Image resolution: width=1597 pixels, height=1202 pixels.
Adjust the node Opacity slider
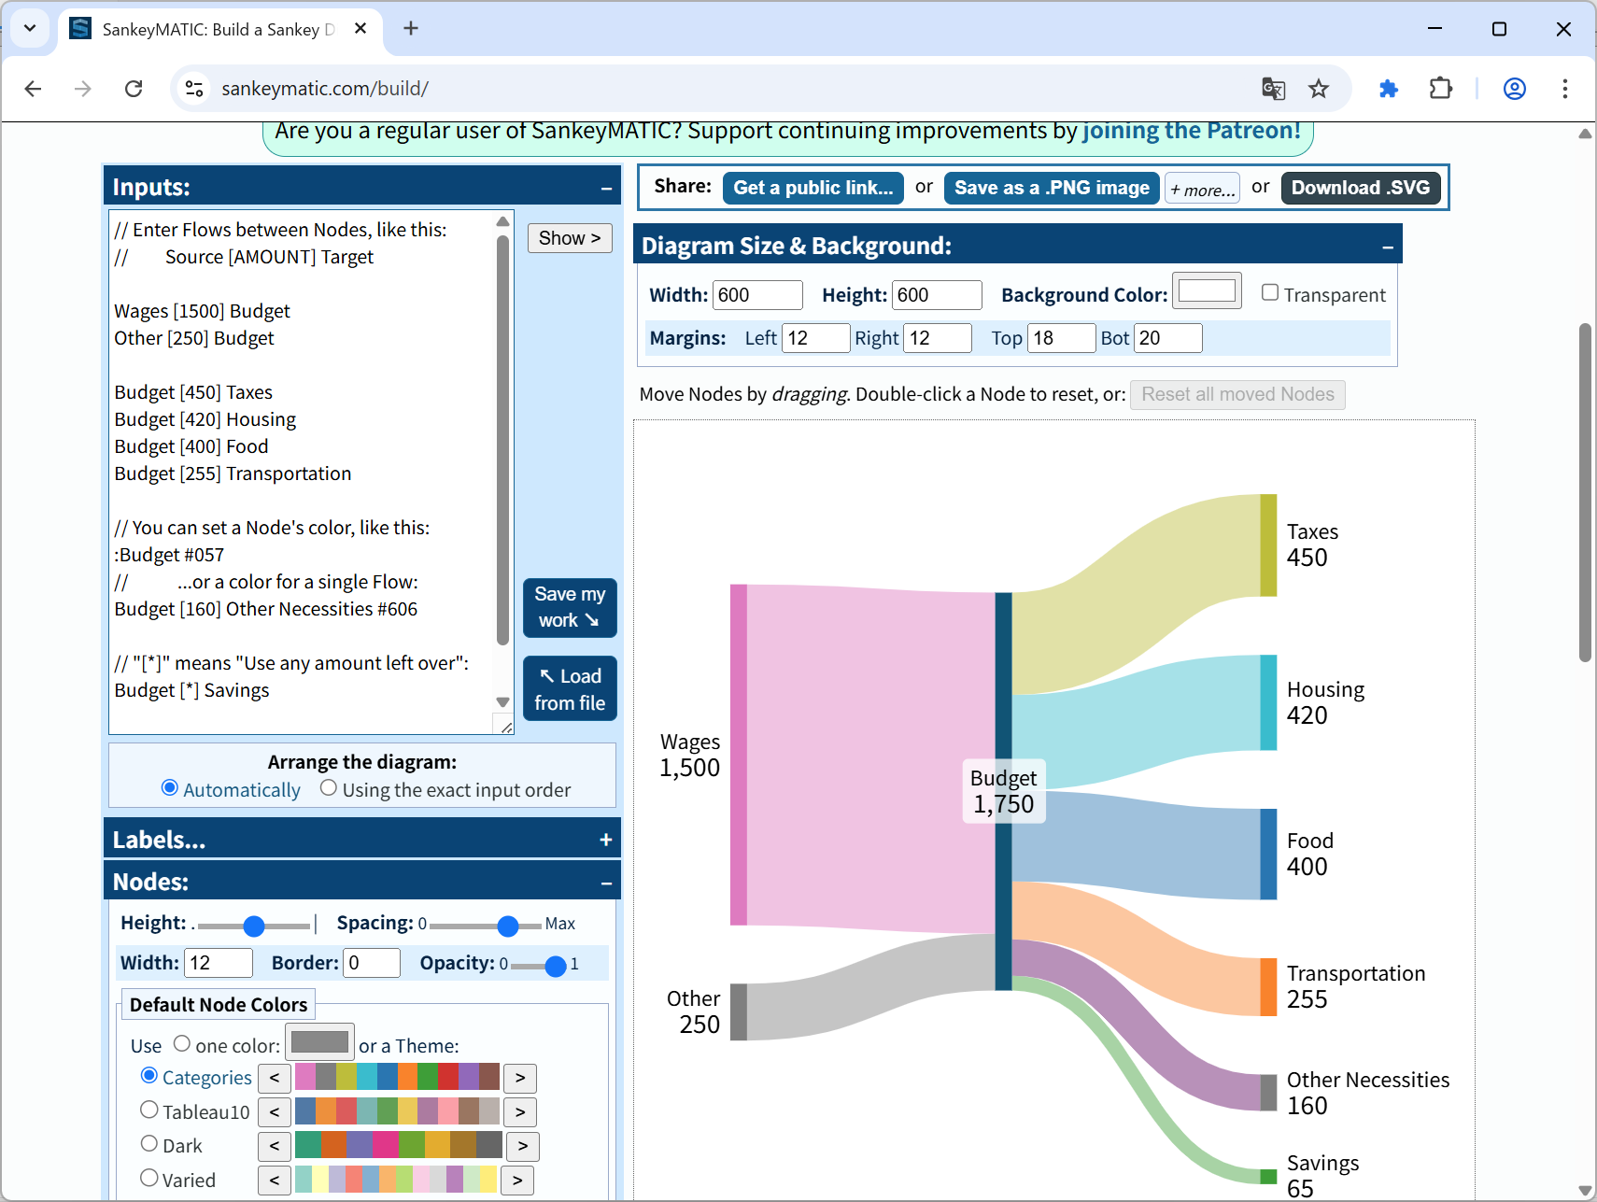[x=539, y=965]
